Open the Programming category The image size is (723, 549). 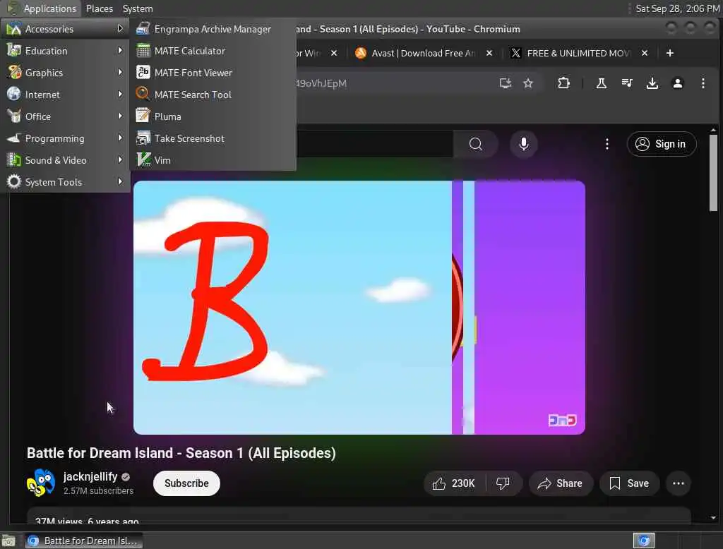64,138
